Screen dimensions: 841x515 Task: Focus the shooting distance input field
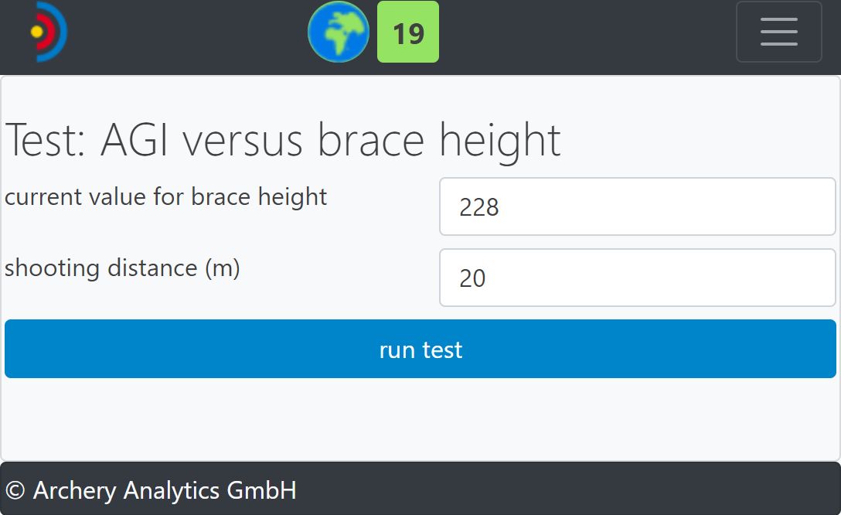pos(637,278)
